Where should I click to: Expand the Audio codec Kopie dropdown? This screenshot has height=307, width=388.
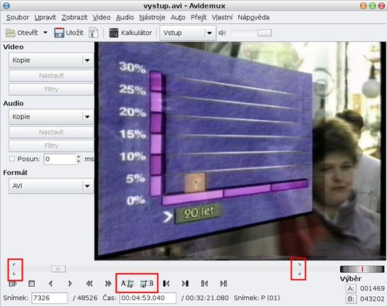click(51, 116)
